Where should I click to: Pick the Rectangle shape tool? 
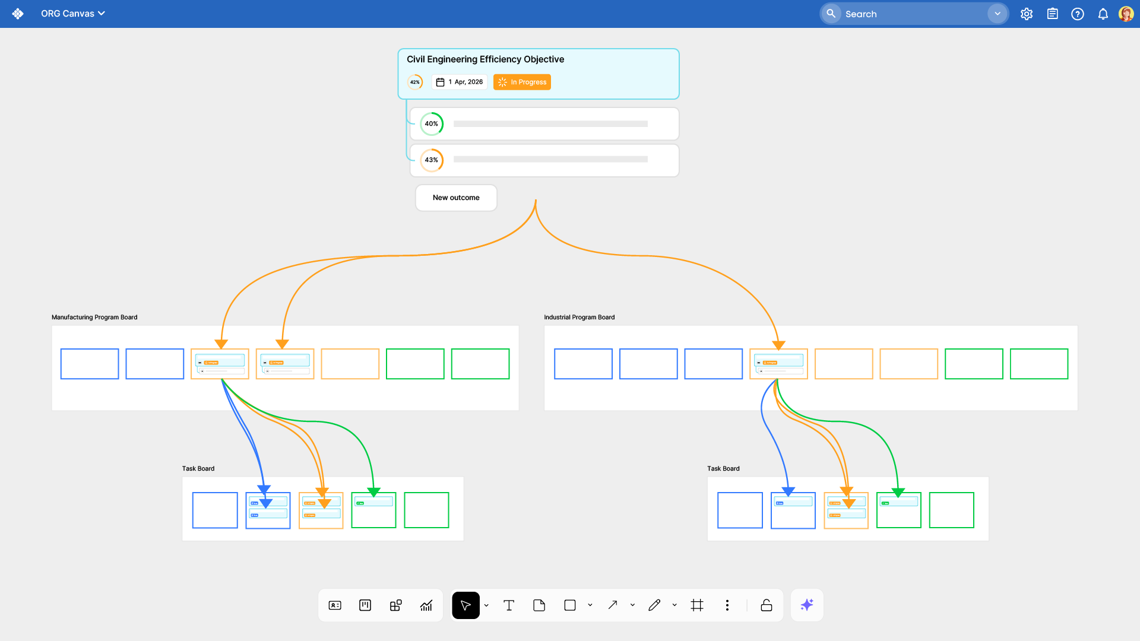tap(569, 605)
